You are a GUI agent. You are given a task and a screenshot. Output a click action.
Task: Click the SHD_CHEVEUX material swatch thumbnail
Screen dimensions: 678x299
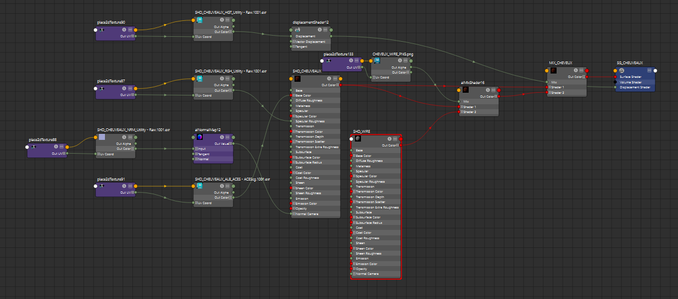click(297, 78)
